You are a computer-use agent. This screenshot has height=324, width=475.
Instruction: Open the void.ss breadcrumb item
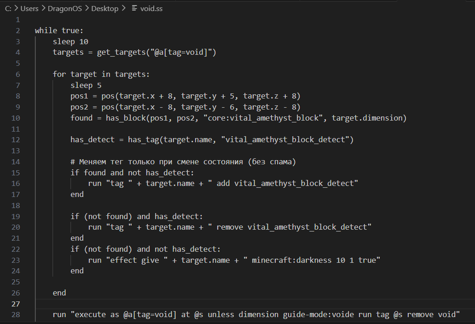151,8
